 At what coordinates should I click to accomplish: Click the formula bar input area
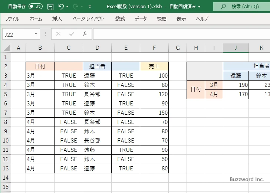[182, 34]
